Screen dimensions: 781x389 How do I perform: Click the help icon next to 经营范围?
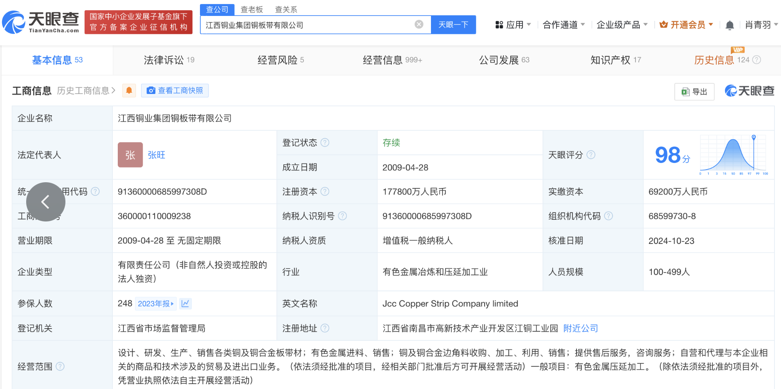point(60,367)
